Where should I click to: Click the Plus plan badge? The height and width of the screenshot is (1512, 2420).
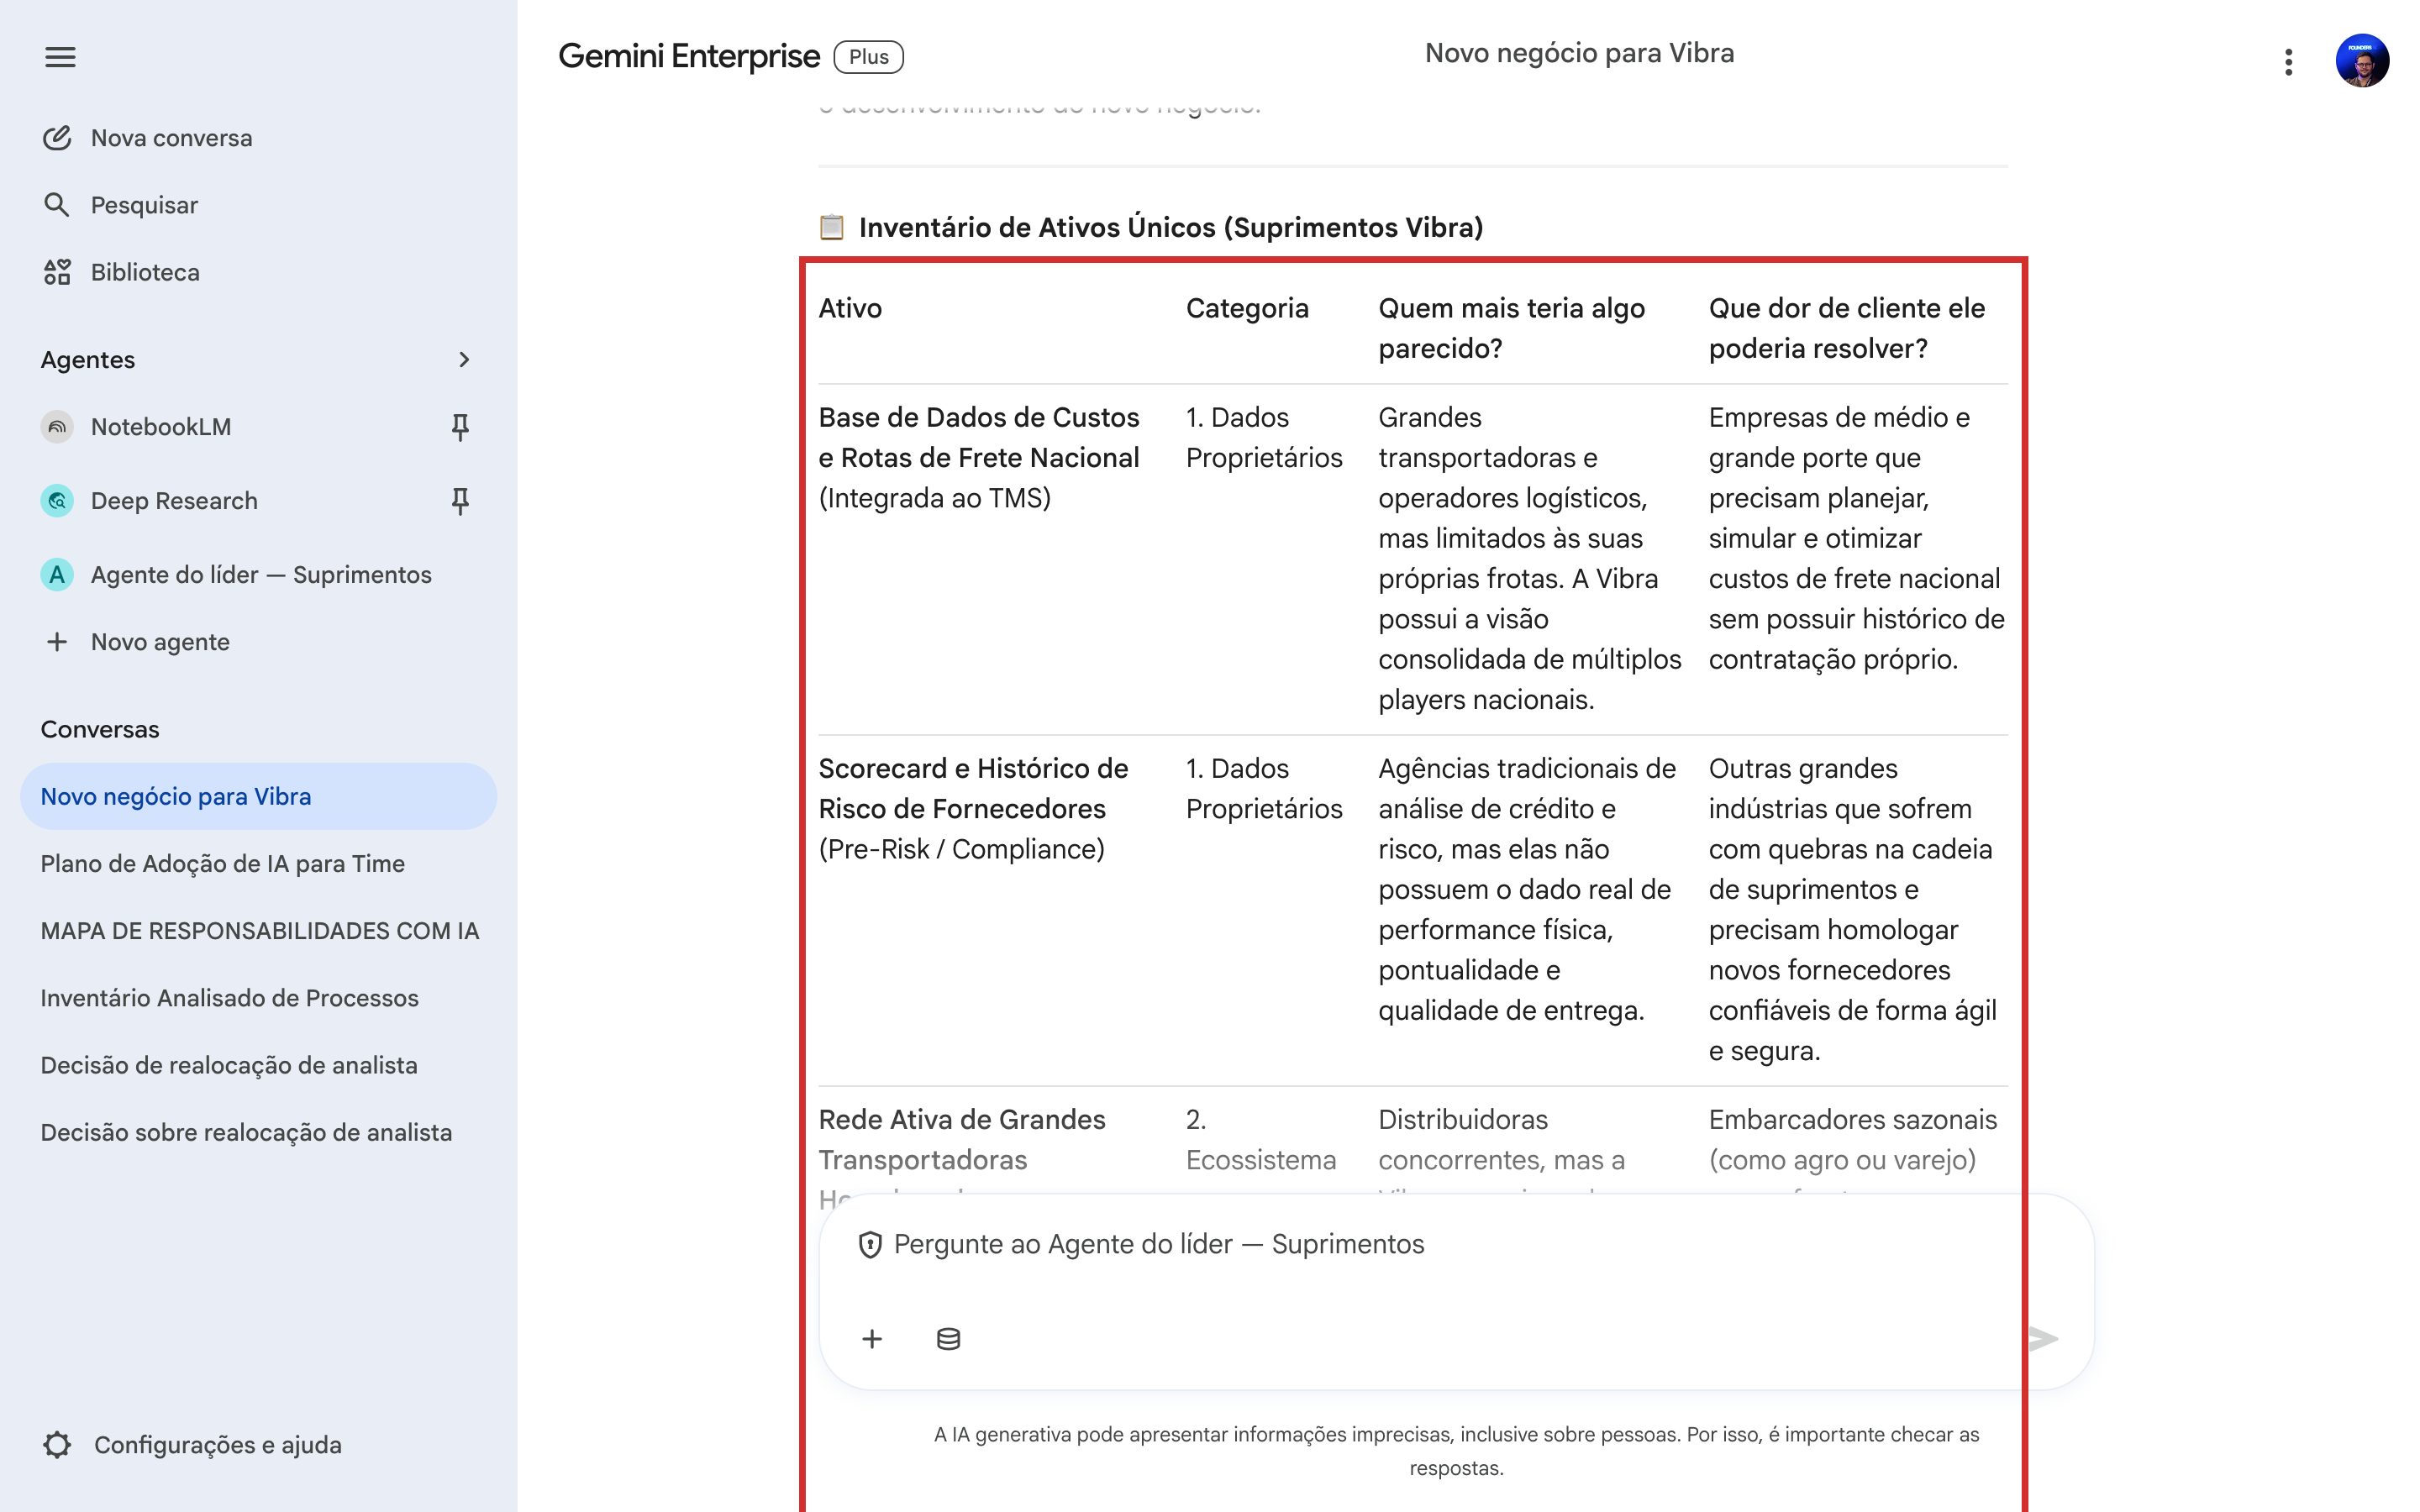868,57
